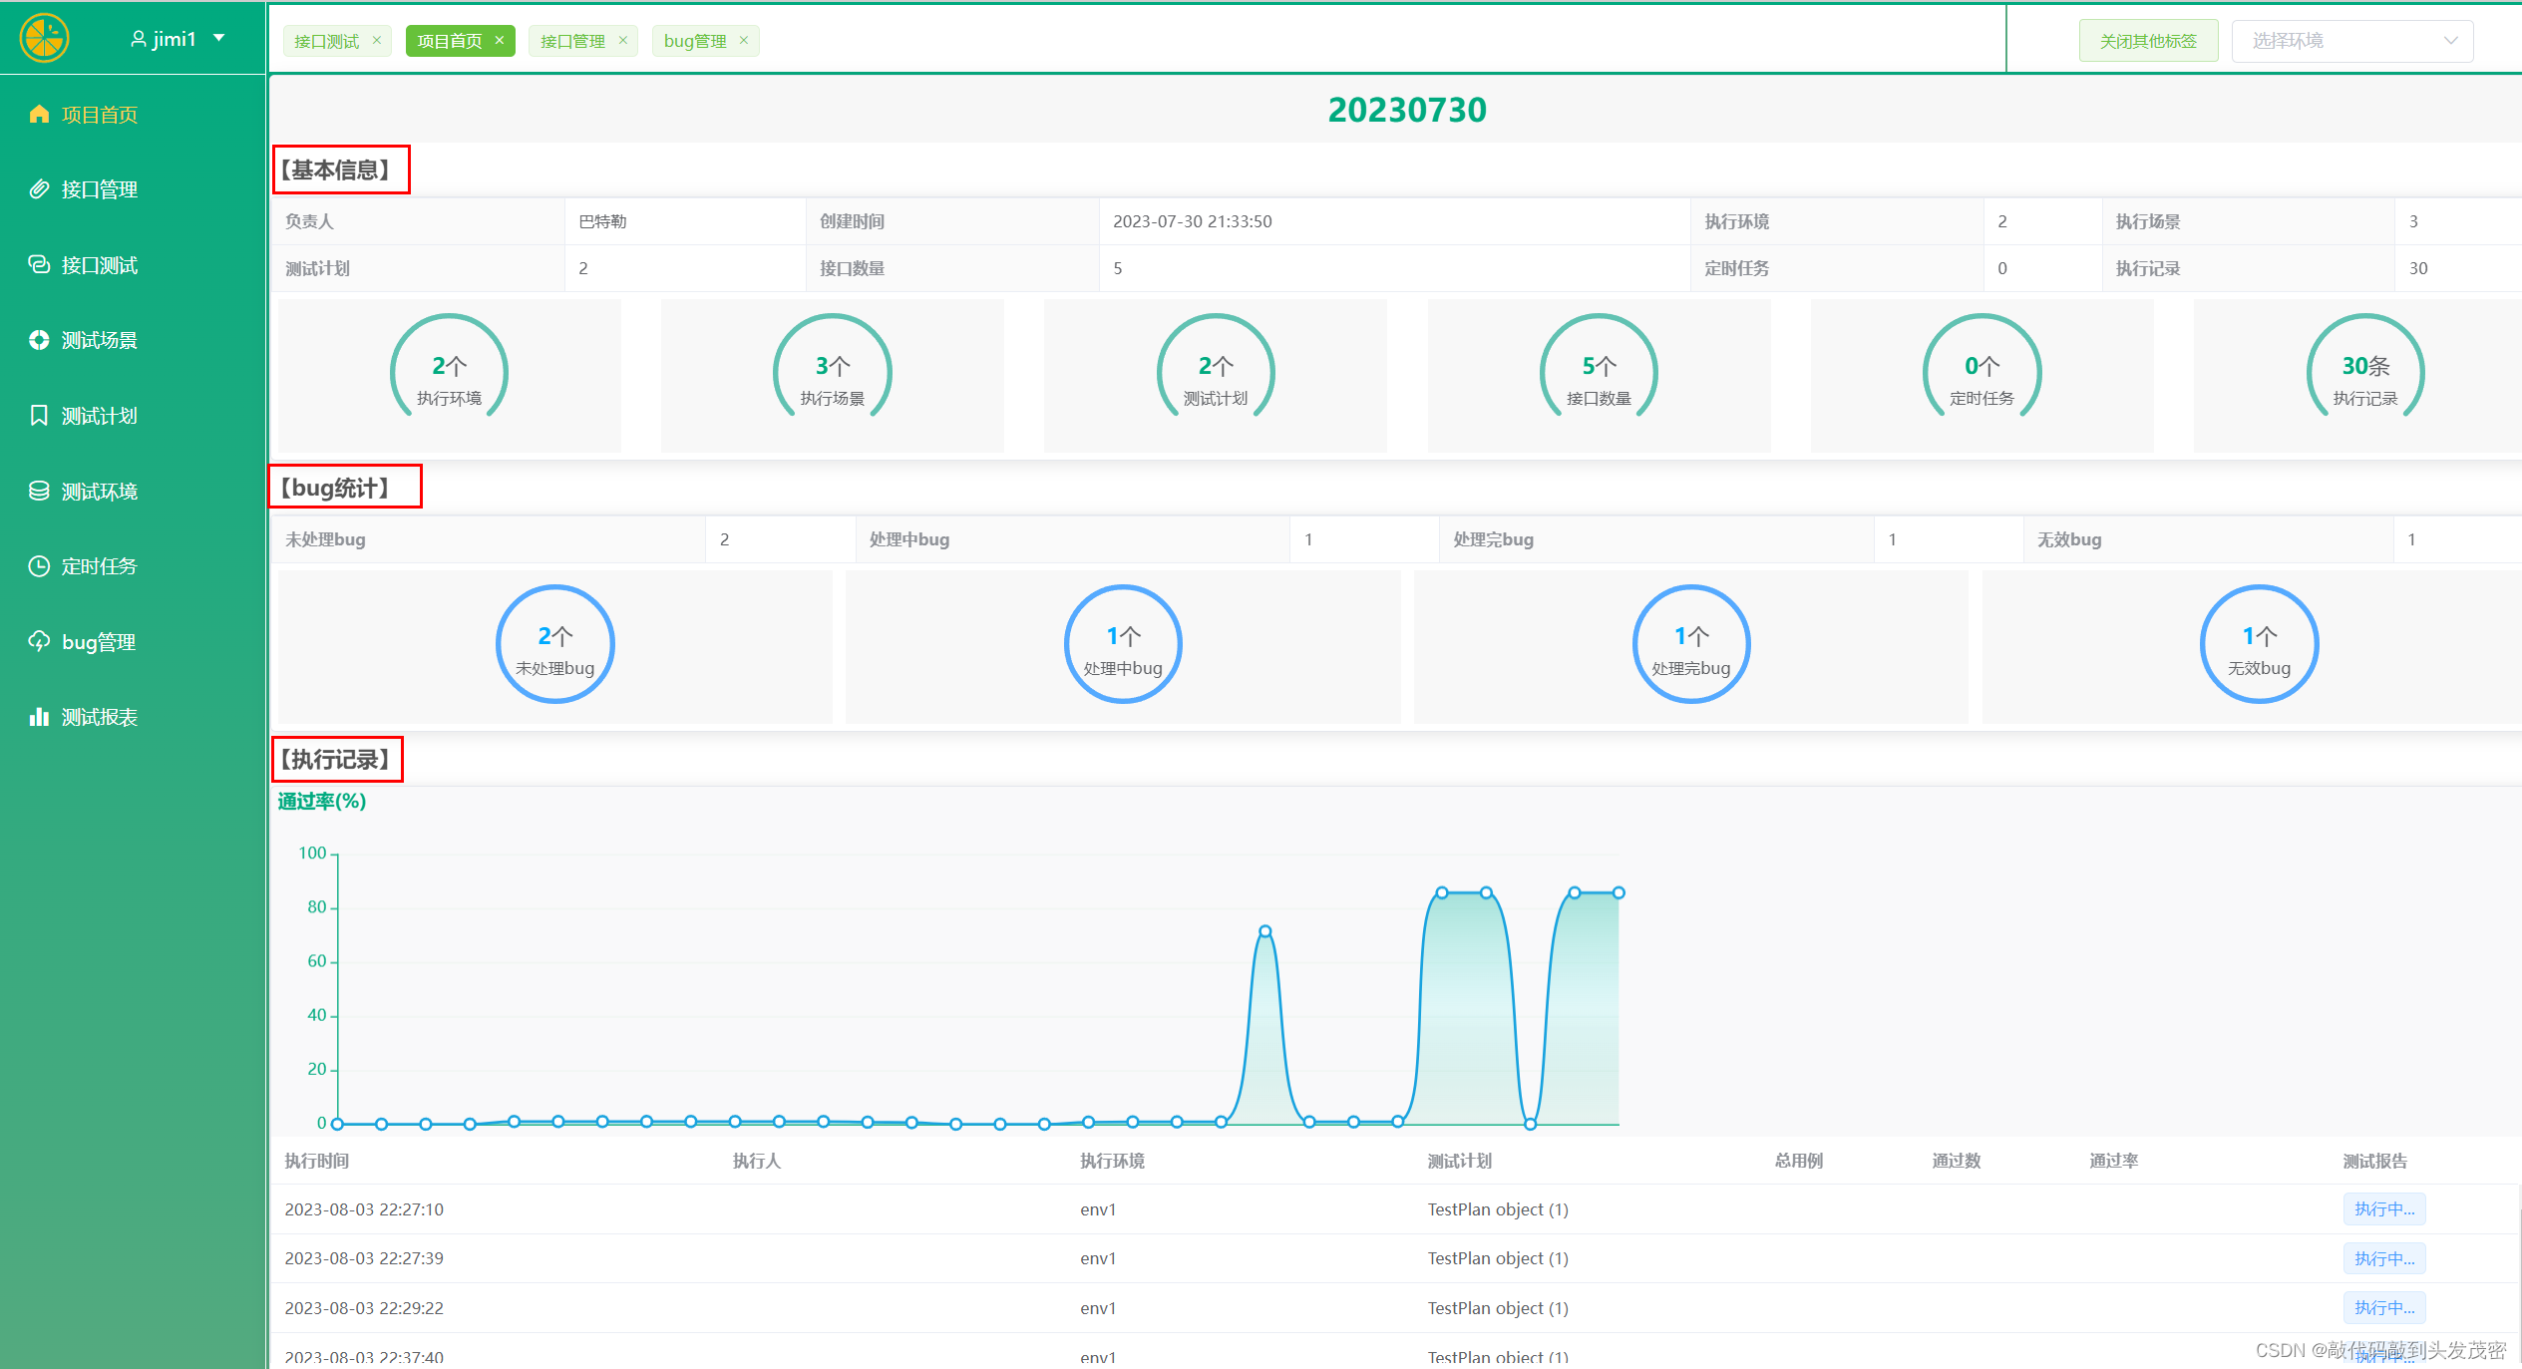Click the 1个 处理完bug circle
The image size is (2522, 1369).
[x=1691, y=644]
